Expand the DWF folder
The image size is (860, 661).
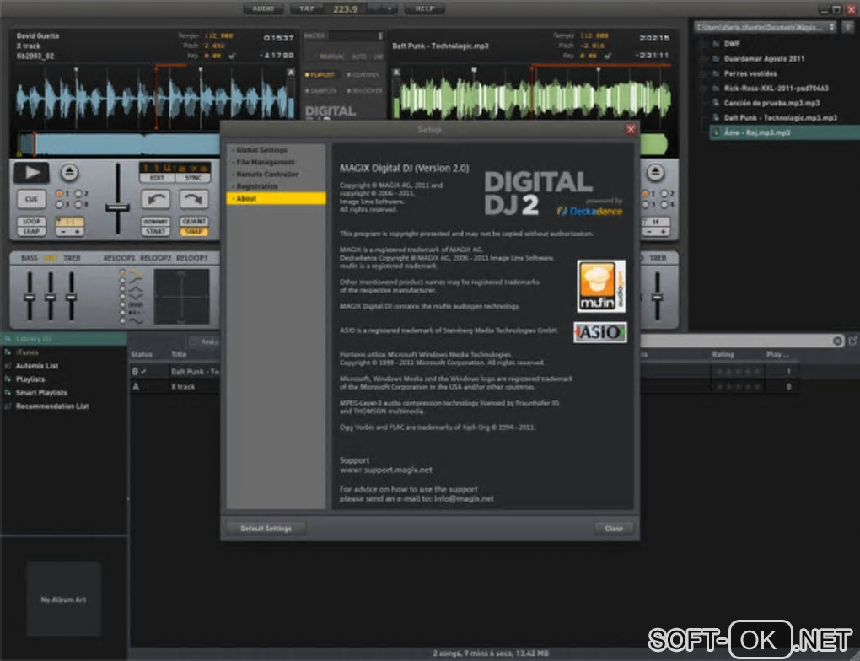click(x=703, y=44)
